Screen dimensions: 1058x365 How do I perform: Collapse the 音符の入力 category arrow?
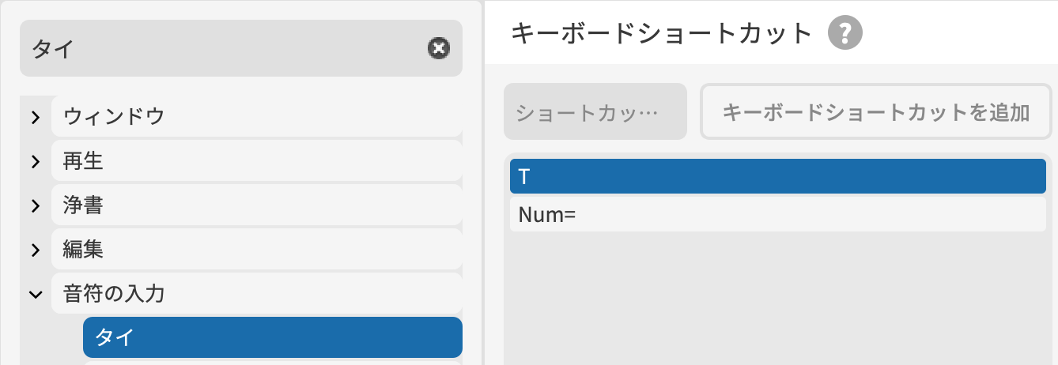(35, 295)
